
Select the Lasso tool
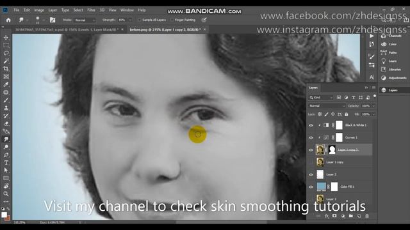6,53
